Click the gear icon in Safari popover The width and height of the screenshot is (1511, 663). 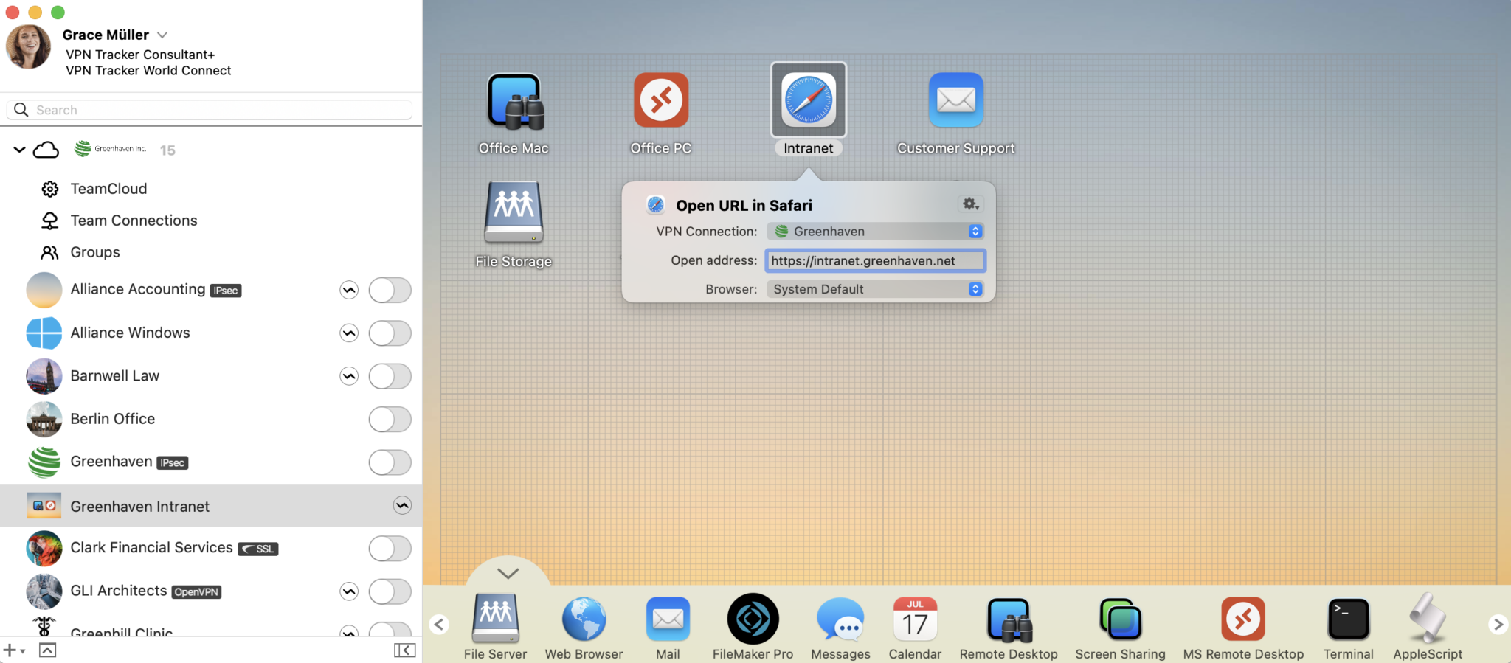click(970, 204)
